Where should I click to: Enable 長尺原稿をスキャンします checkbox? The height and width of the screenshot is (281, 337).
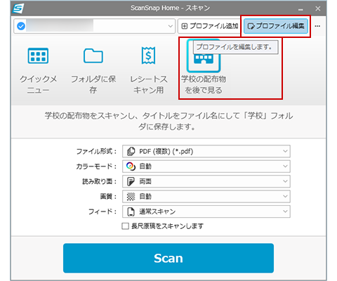(126, 226)
